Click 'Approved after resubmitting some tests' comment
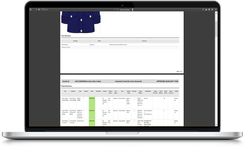The width and height of the screenshot is (245, 148). [x=118, y=45]
